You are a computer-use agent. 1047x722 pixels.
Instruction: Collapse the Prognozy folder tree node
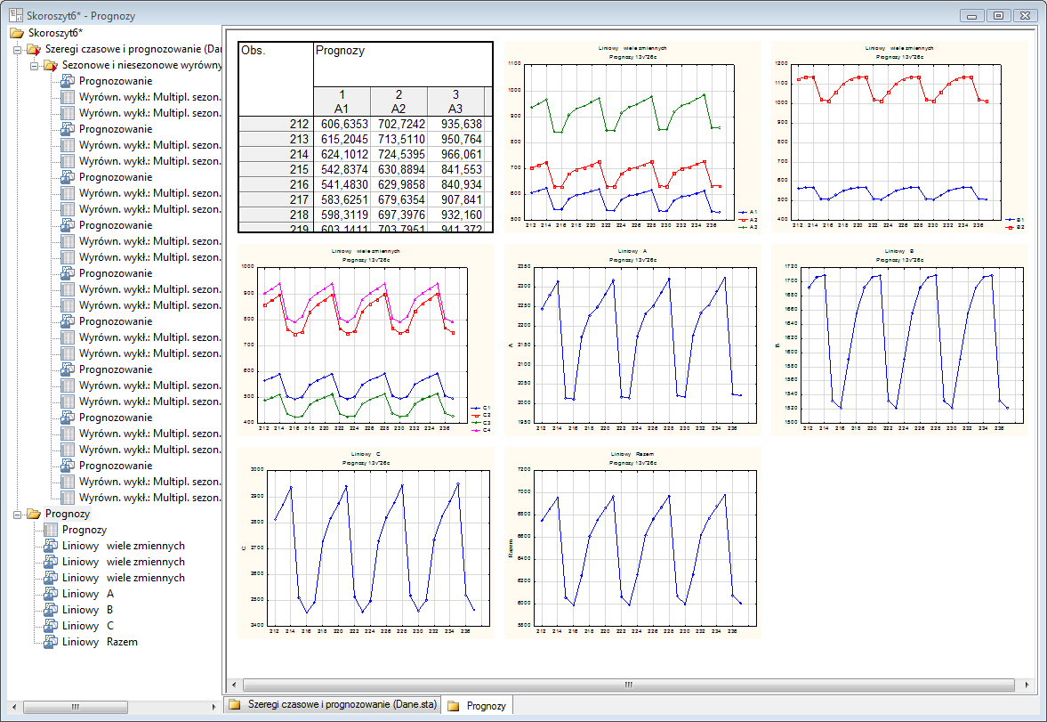pyautogui.click(x=18, y=514)
